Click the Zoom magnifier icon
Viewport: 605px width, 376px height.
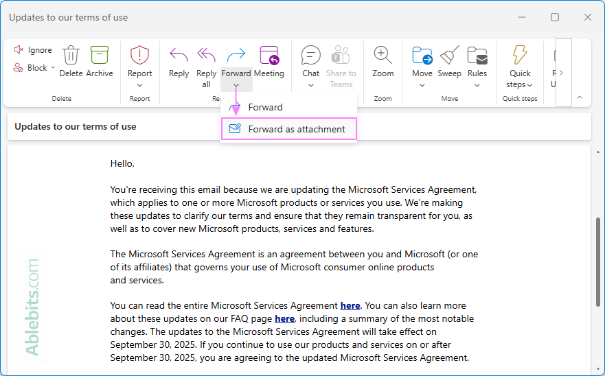click(x=383, y=55)
